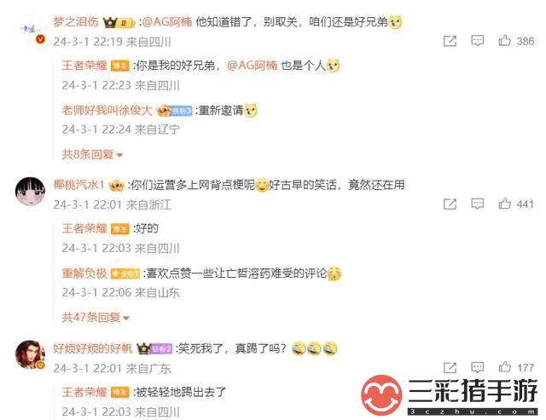Open @AG阿楠 mention in first comment
Viewport: 546px width, 420px height.
(x=166, y=22)
